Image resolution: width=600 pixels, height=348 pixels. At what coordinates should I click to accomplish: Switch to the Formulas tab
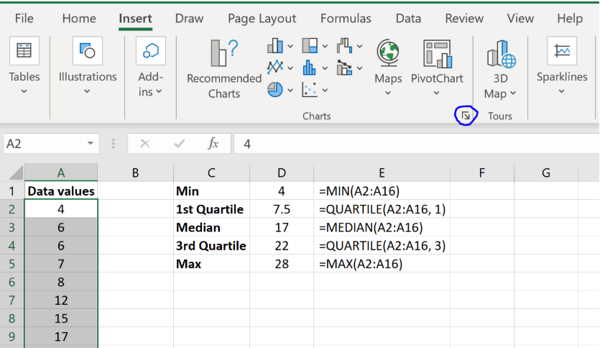tap(346, 19)
